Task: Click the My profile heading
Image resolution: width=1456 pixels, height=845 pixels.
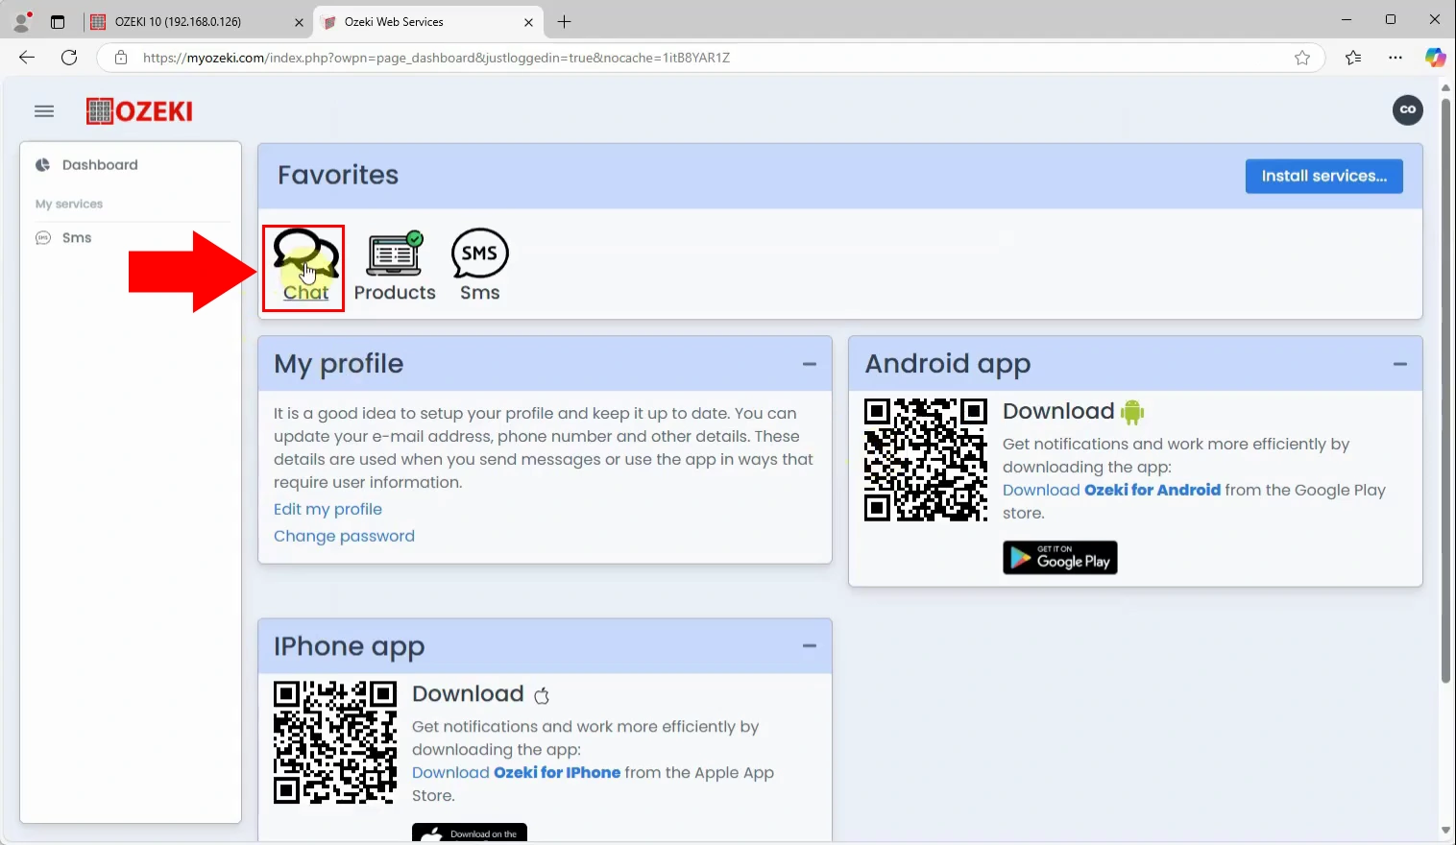Action: 338,364
